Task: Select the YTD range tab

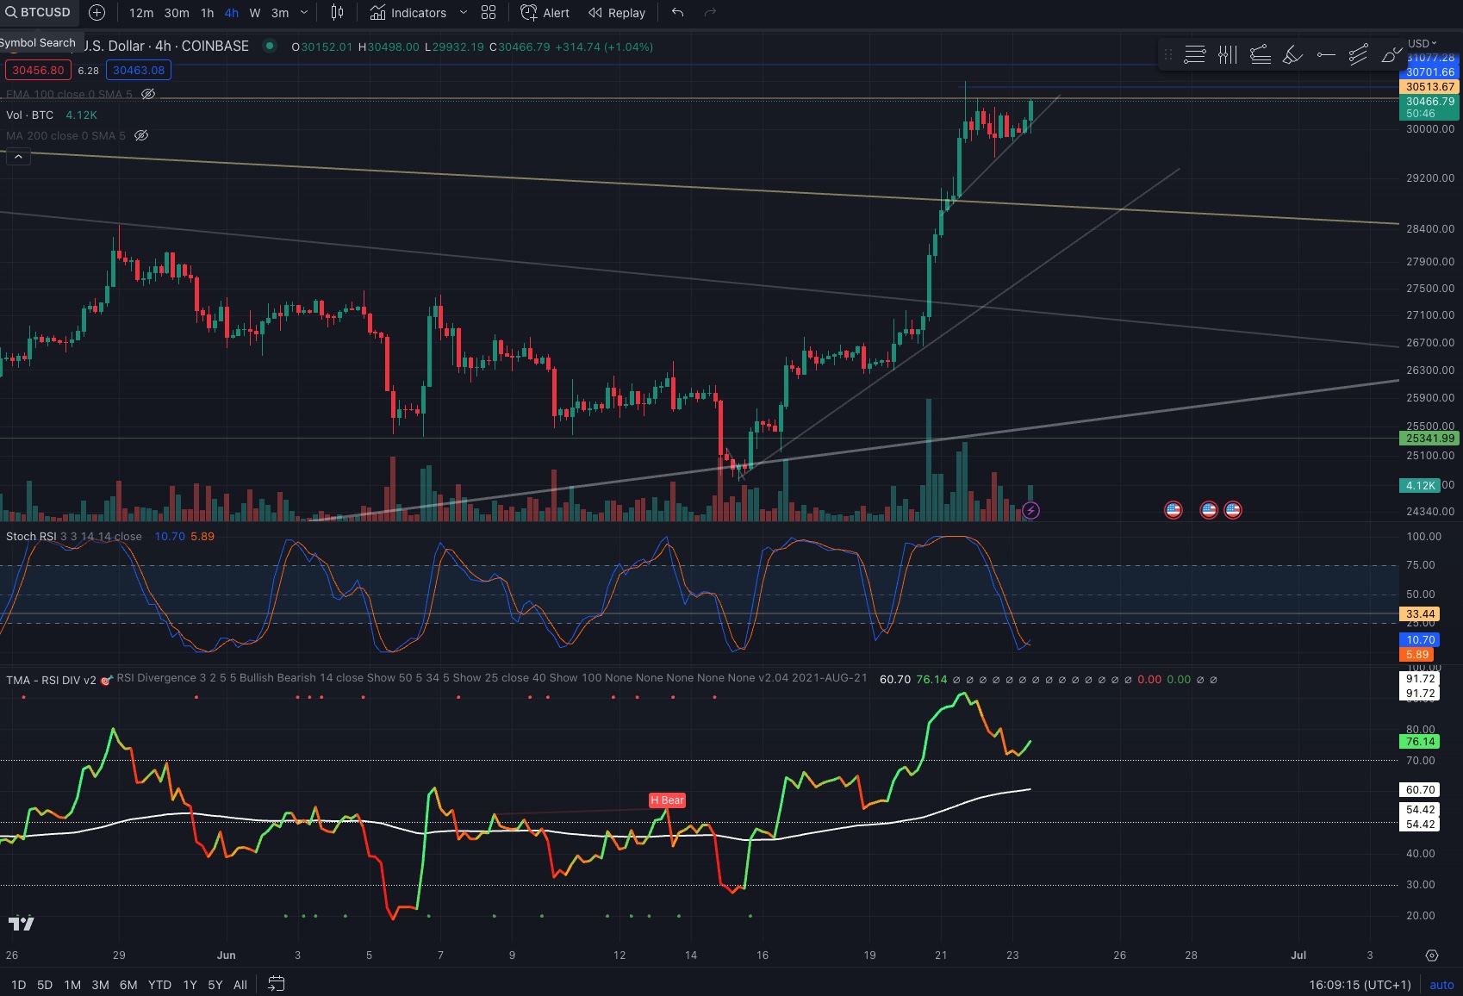Action: point(159,984)
